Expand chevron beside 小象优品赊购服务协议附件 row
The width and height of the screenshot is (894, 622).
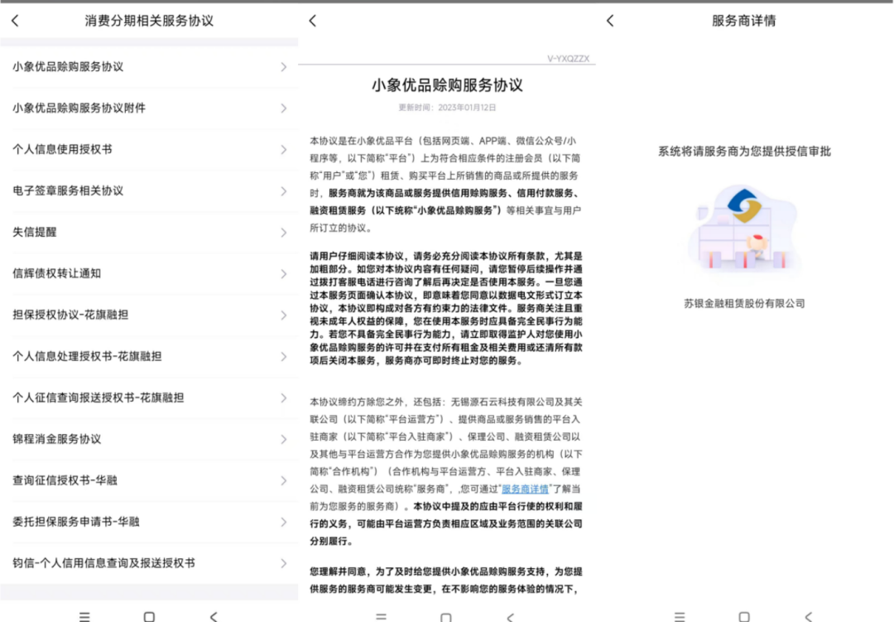click(x=283, y=108)
